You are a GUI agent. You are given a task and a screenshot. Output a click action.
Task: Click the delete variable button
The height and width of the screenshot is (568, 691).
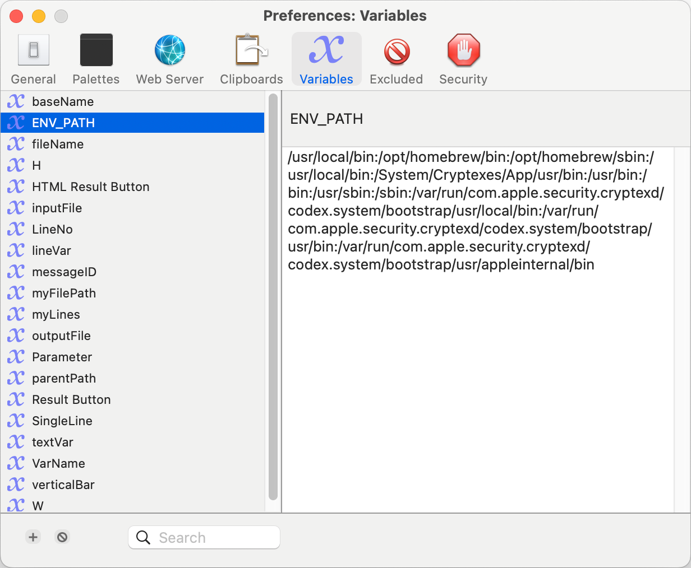[62, 537]
